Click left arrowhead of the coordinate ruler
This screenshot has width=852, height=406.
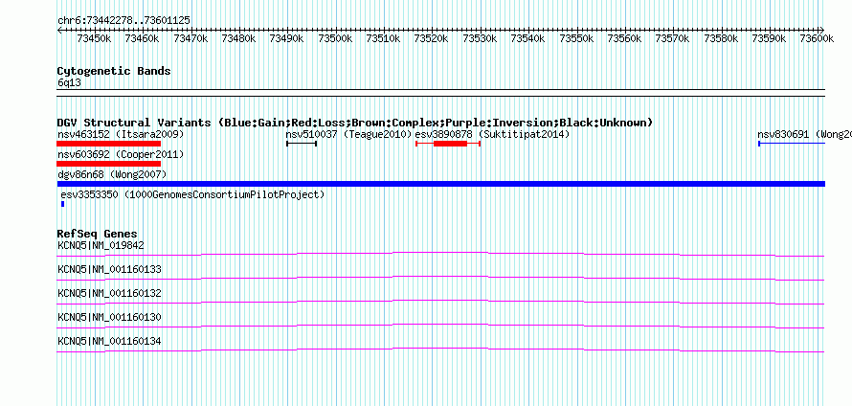coord(59,30)
